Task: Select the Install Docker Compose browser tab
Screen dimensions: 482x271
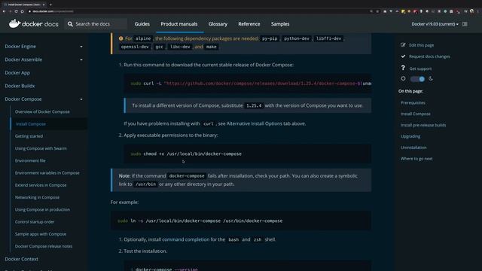Action: click(24, 5)
